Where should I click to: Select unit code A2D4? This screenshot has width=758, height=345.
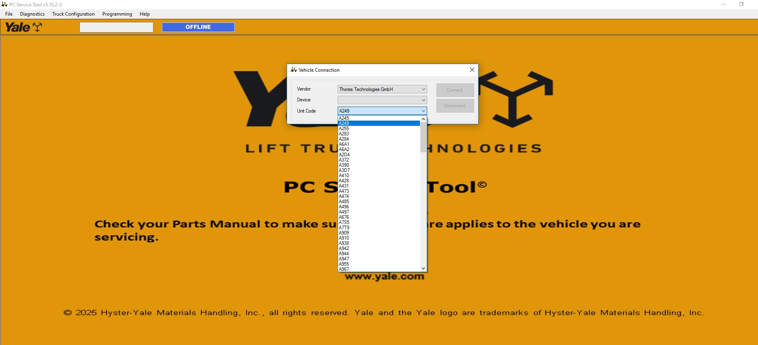[379, 155]
